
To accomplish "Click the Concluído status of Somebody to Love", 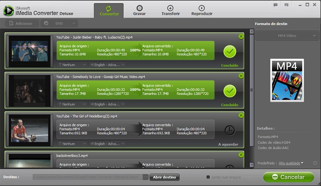I will coord(229,105).
